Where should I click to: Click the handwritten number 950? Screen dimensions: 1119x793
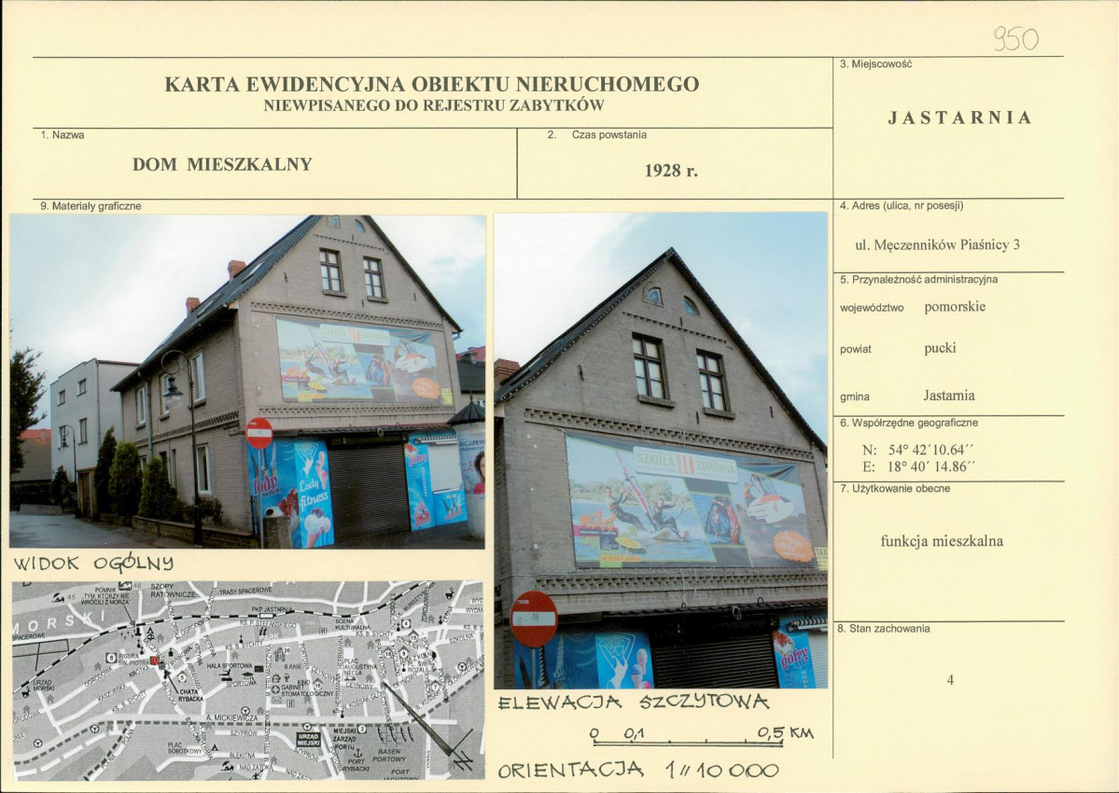(x=1016, y=38)
